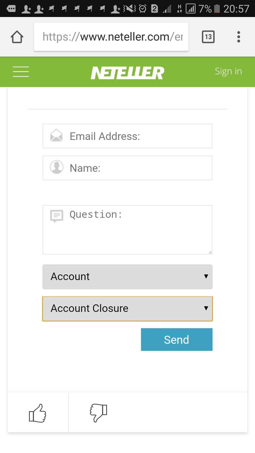This screenshot has height=453, width=255.
Task: Open the Account category dropdown
Action: click(x=127, y=277)
